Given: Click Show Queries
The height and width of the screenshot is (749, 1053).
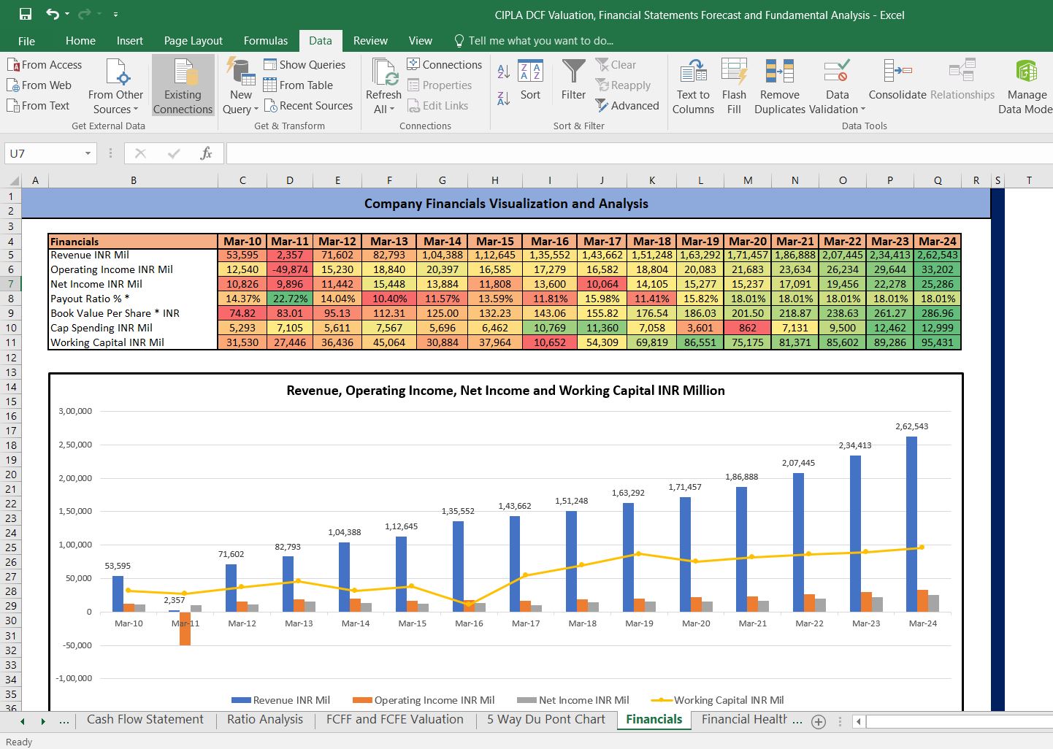Looking at the screenshot, I should click(x=305, y=65).
